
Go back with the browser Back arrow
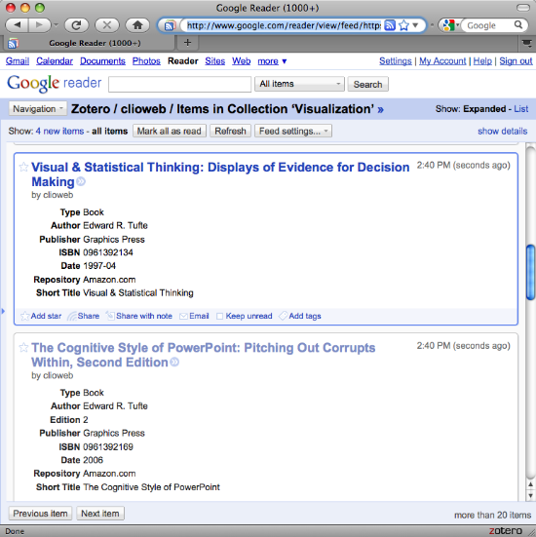pos(17,25)
